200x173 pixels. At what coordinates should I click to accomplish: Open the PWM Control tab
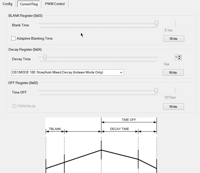pos(55,4)
